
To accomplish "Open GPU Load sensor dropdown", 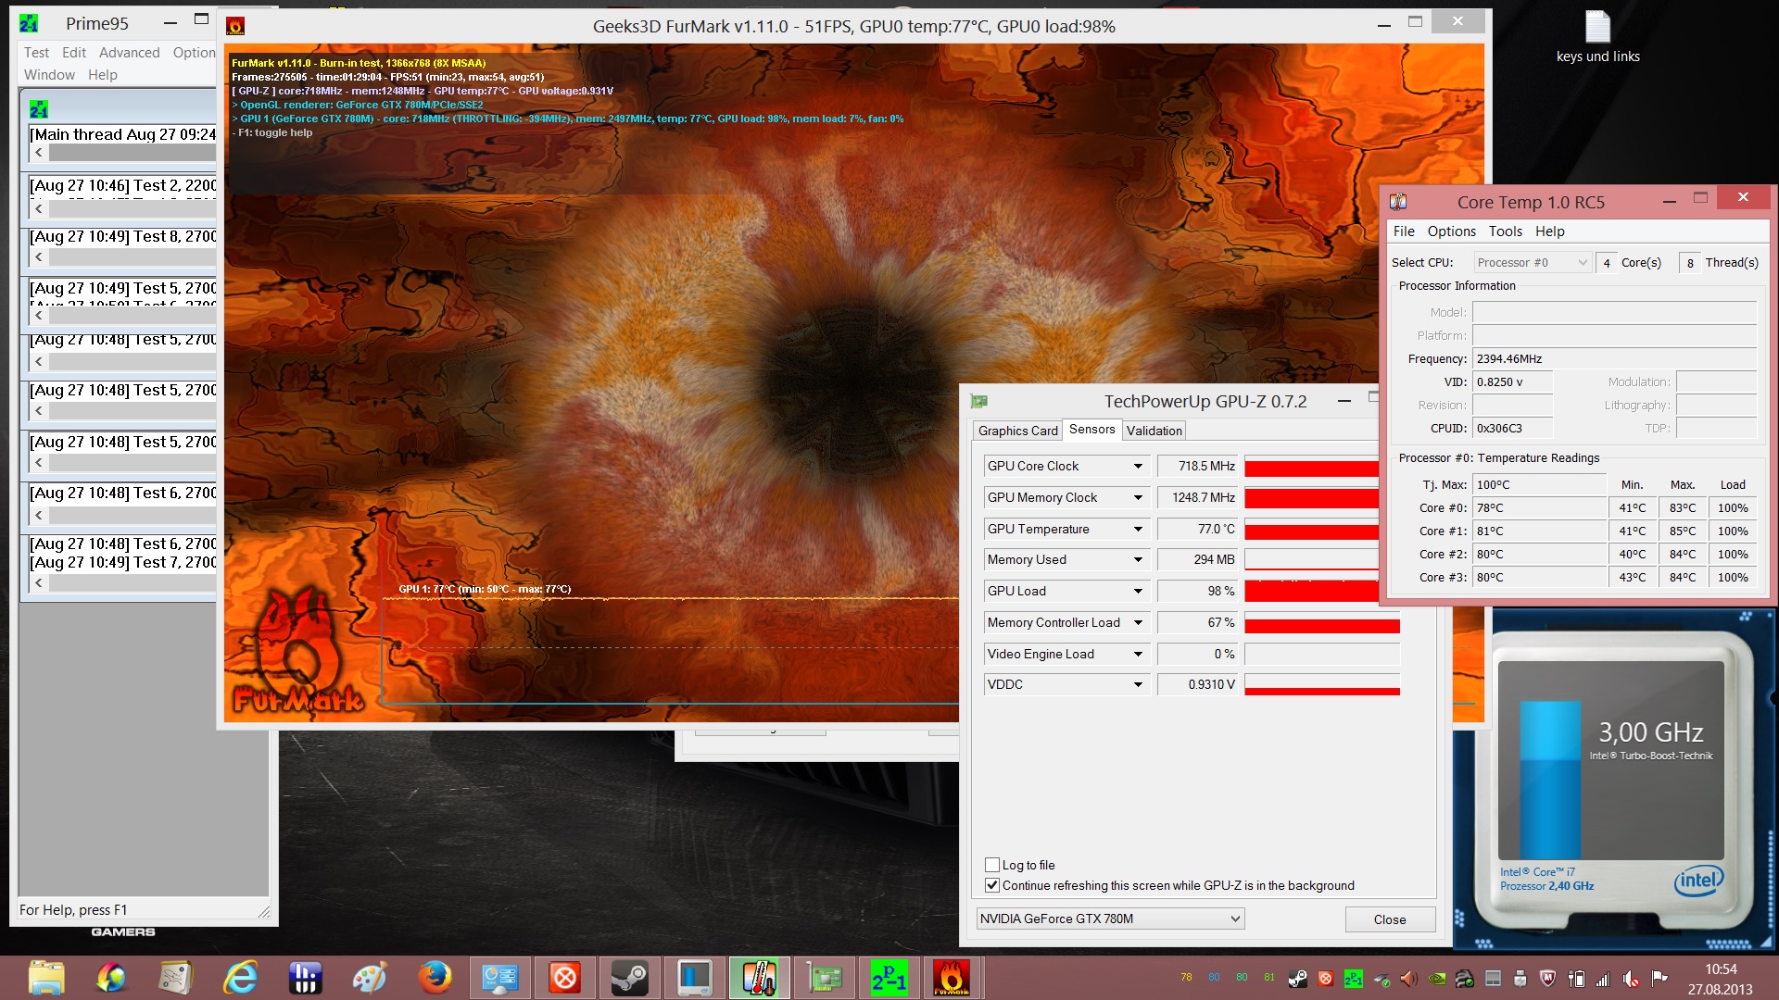I will point(1138,592).
